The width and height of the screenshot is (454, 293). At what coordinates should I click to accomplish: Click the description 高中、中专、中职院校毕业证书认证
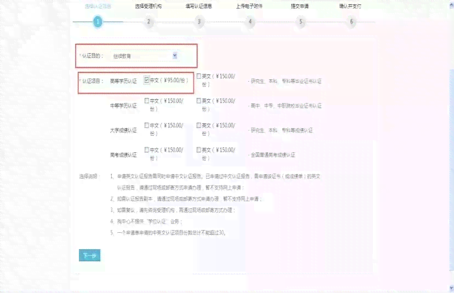(285, 106)
